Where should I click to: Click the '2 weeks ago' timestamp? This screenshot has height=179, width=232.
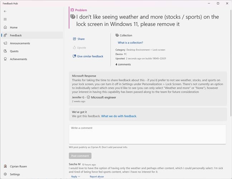tap(78, 101)
